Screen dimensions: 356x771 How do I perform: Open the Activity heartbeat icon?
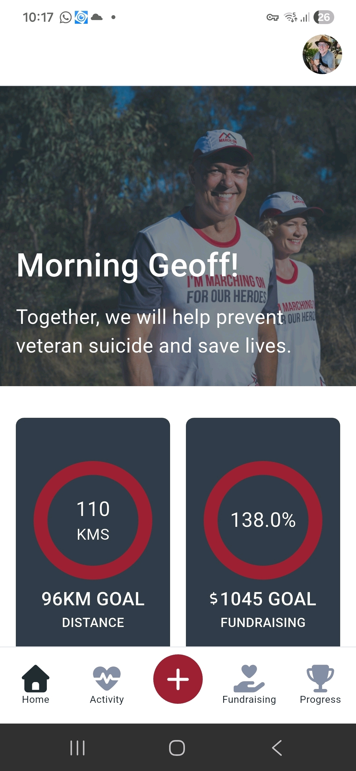point(106,678)
